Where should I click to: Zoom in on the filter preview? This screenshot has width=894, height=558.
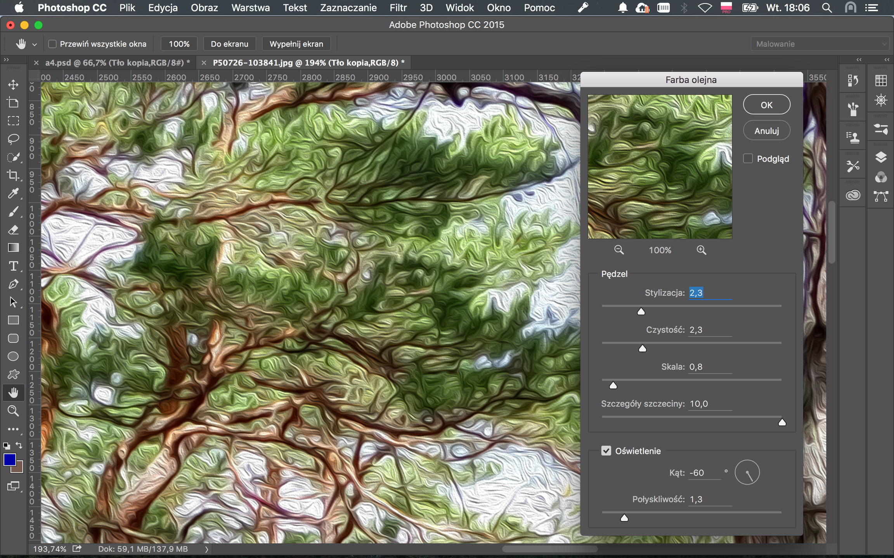701,250
